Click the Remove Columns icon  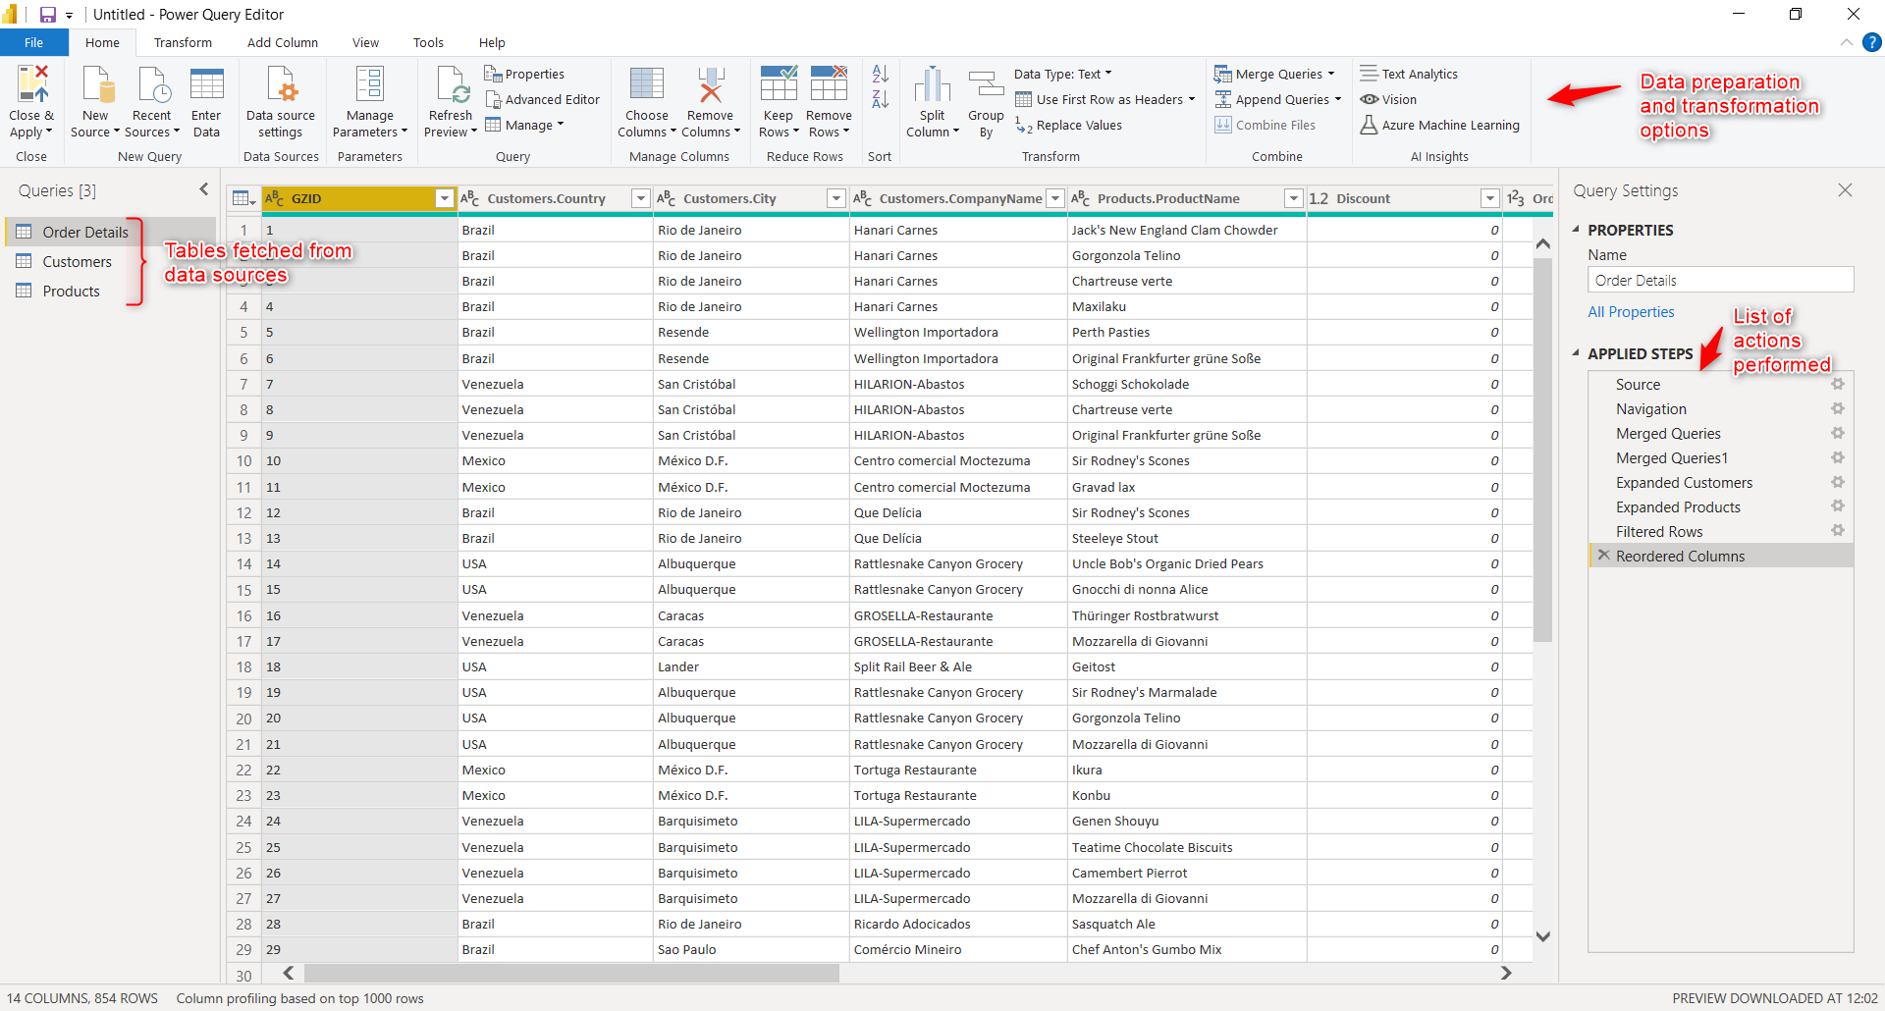coord(711,84)
